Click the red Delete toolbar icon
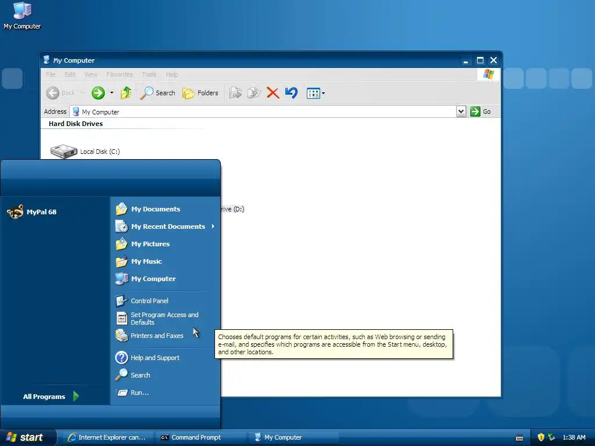The image size is (595, 446). 273,93
